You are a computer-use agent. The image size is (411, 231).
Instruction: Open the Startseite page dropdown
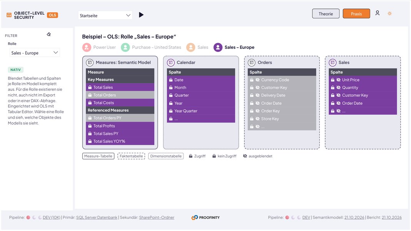tap(105, 15)
